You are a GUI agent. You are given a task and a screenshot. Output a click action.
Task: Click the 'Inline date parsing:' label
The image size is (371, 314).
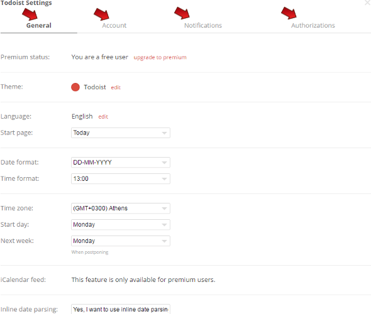point(29,309)
